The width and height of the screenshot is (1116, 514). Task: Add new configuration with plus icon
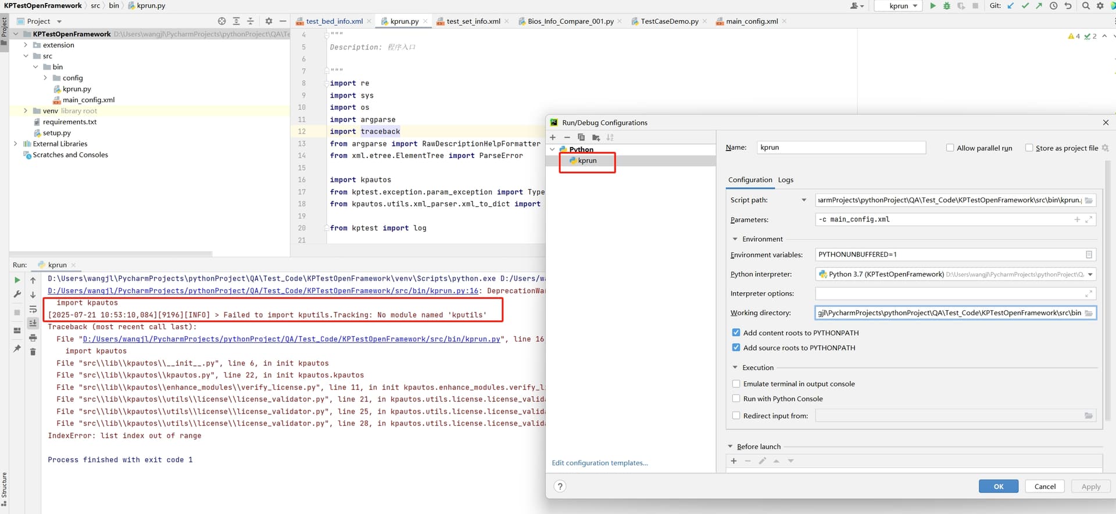pos(553,138)
